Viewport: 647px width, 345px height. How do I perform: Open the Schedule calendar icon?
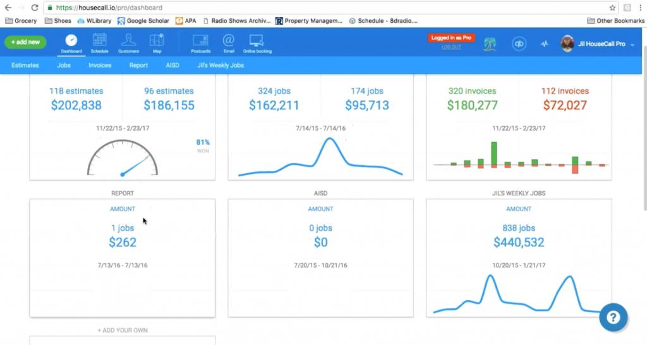click(99, 44)
